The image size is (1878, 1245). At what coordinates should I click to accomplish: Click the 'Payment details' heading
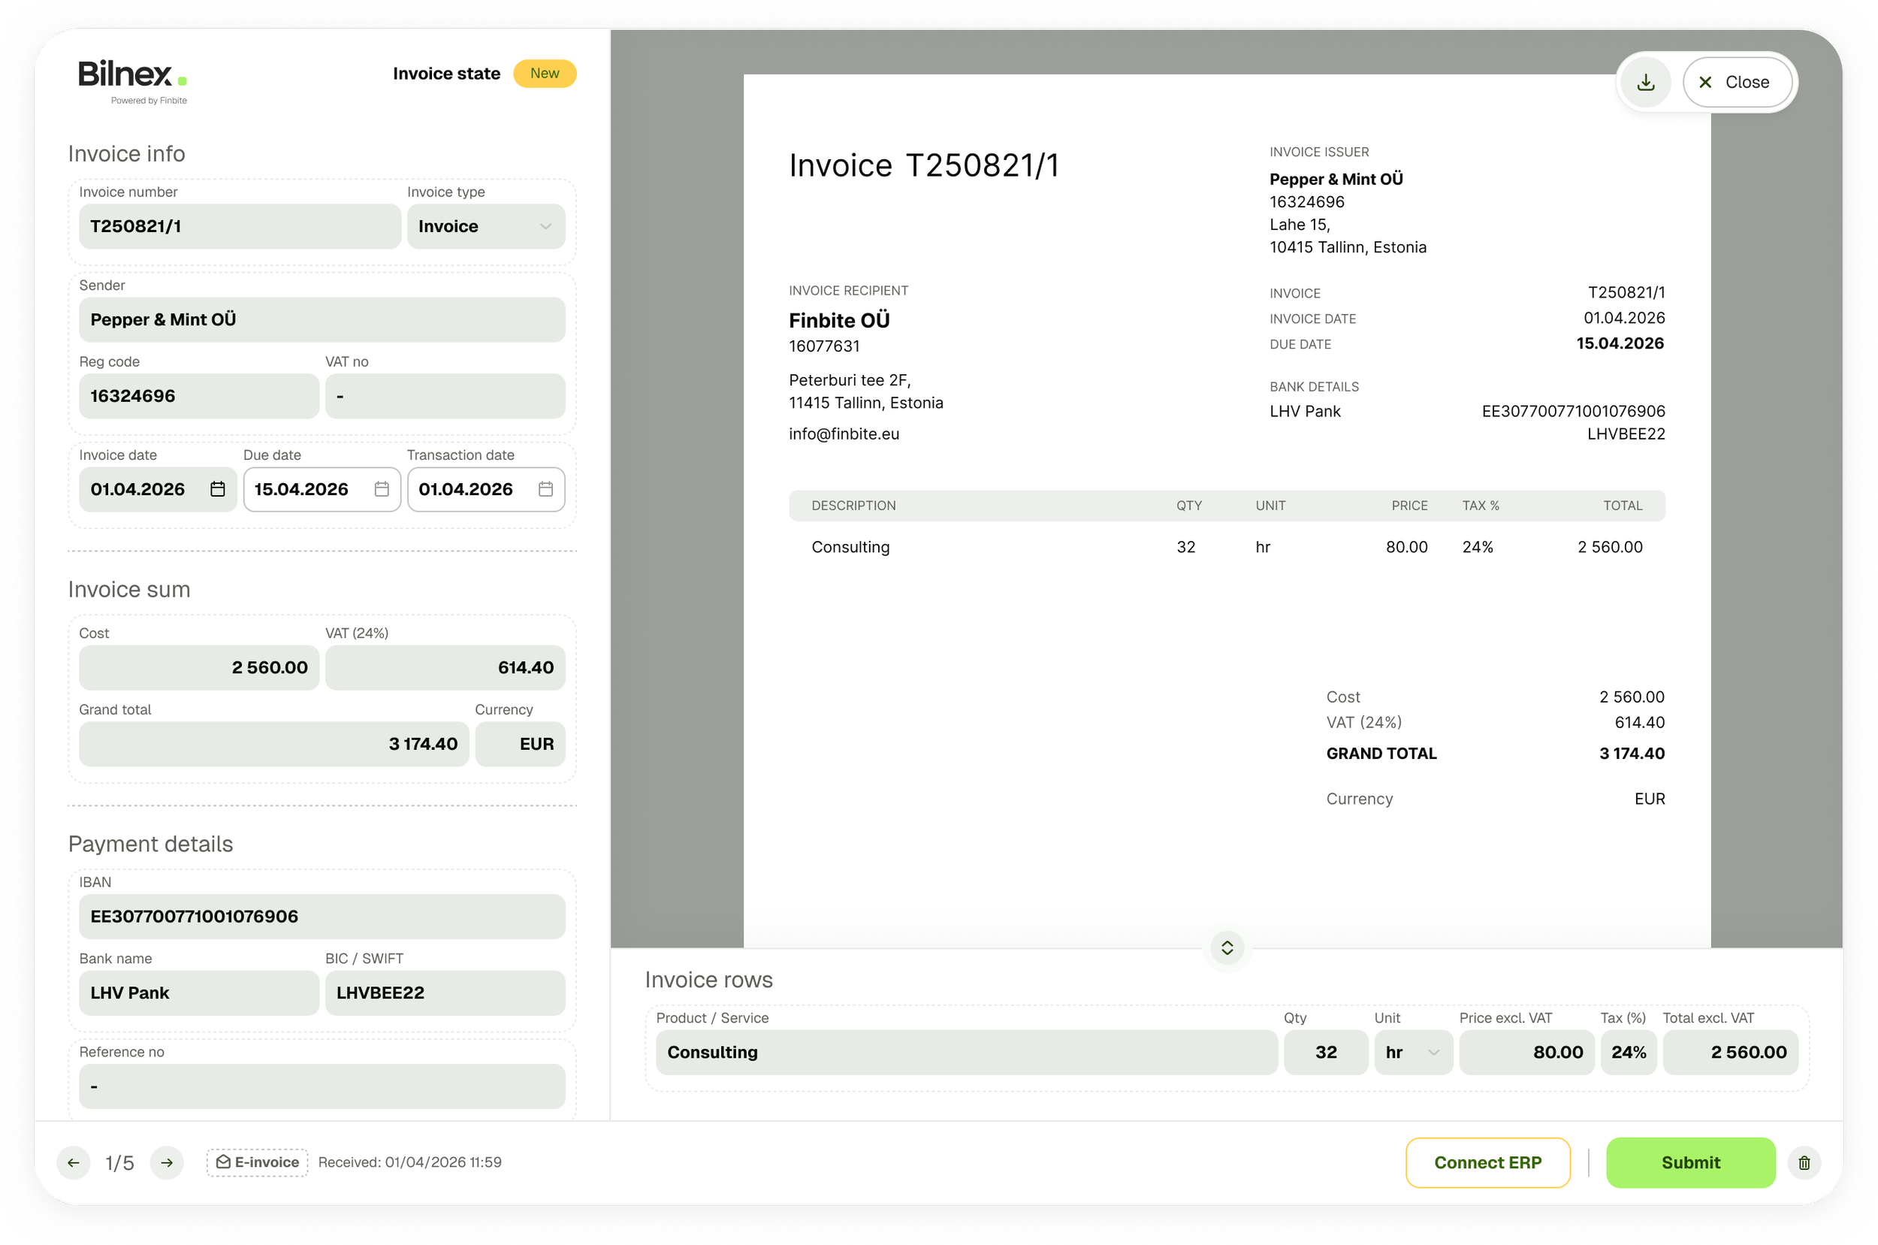151,844
